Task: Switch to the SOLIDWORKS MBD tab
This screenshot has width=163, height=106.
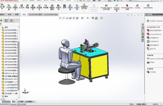Action: pos(51,15)
